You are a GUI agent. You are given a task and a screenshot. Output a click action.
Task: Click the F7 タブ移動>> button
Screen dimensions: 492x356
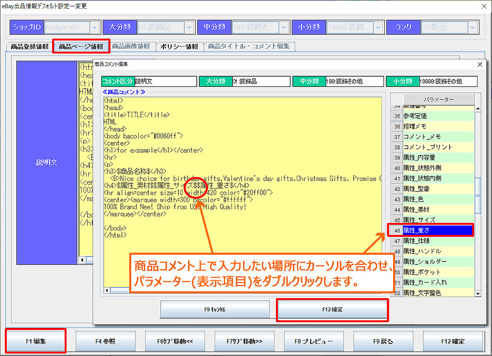coord(244,341)
